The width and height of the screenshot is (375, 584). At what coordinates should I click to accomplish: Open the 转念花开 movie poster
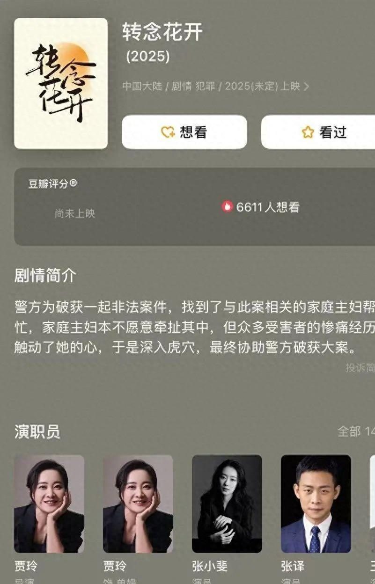pos(61,83)
